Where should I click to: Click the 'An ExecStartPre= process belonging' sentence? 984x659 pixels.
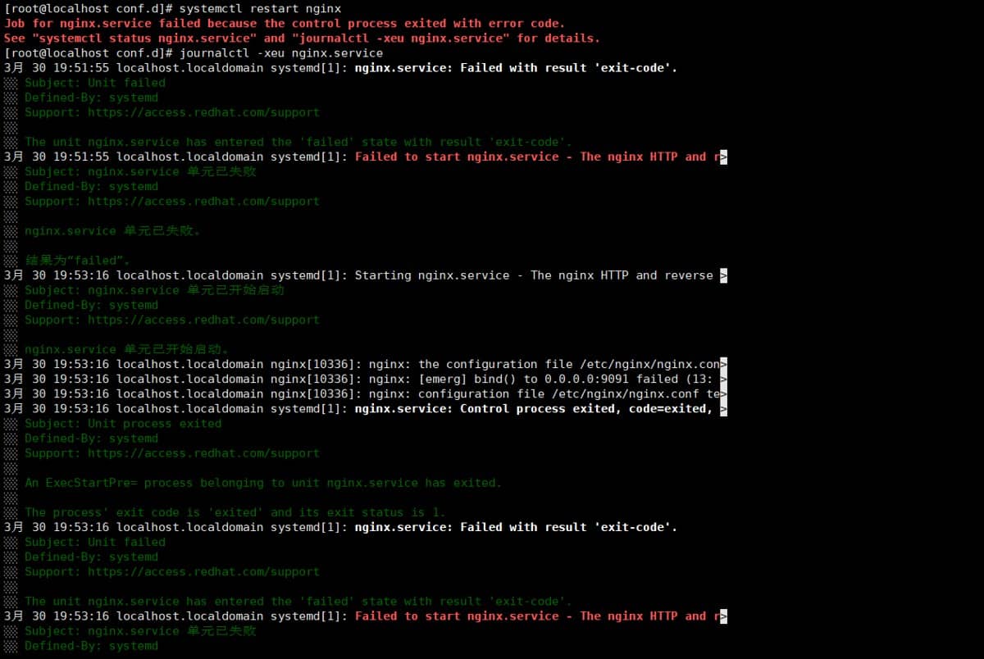(x=262, y=482)
